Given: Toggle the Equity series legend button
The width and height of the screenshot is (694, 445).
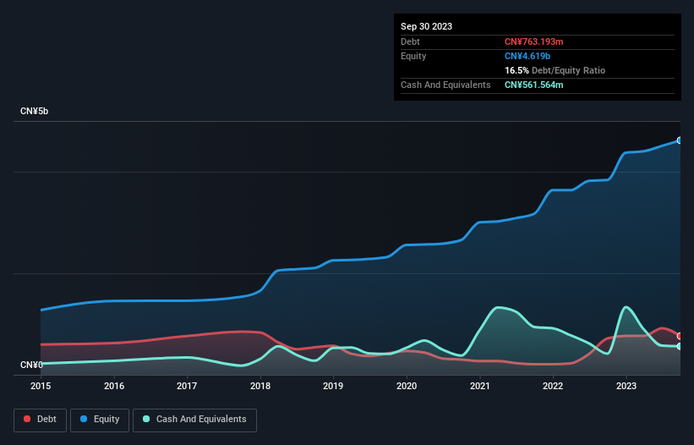Looking at the screenshot, I should (100, 420).
